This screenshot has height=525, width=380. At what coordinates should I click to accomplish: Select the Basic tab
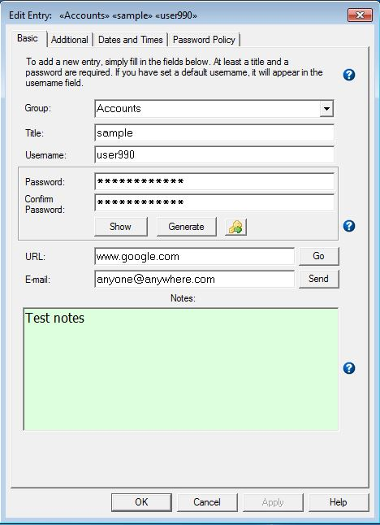[28, 38]
